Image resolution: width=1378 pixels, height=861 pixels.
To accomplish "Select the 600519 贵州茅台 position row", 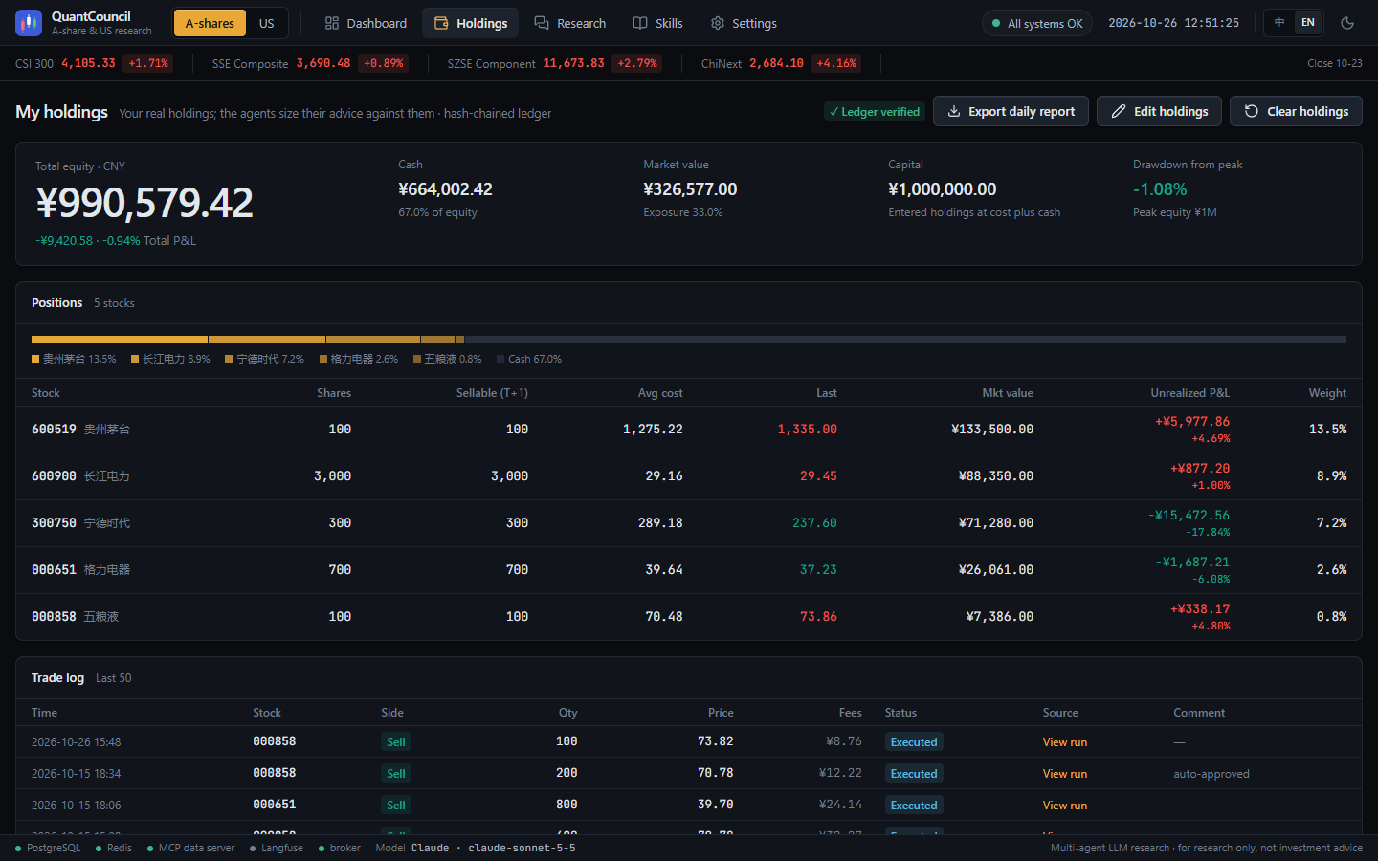I will pyautogui.click(x=689, y=430).
